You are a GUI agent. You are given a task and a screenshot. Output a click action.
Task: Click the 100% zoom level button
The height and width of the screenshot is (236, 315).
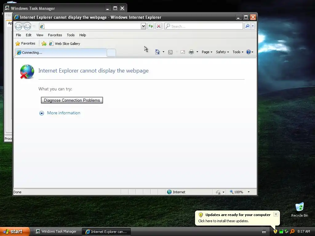coord(237,192)
